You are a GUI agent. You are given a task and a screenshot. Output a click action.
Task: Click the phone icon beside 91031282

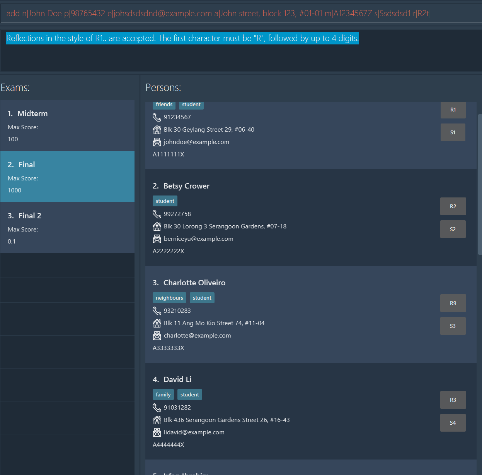coord(157,408)
